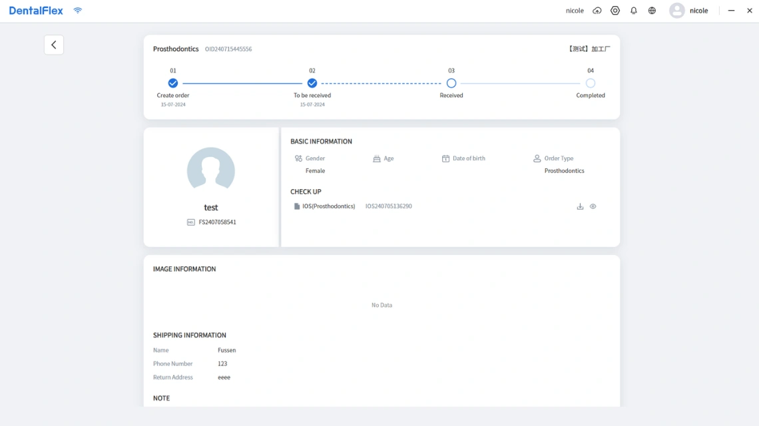Click the Wi-Fi status icon beside DentalFlex
Screen dimensions: 759x426
pos(77,10)
